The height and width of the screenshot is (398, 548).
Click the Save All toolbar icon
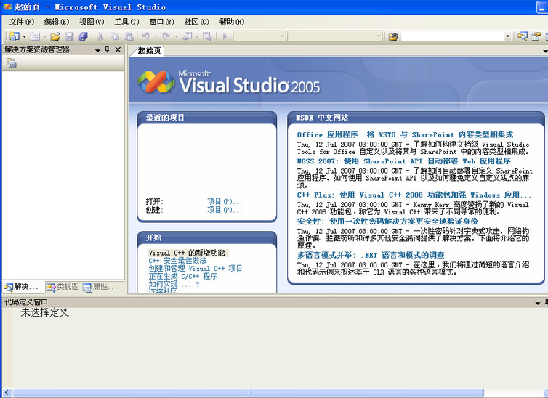click(x=83, y=36)
